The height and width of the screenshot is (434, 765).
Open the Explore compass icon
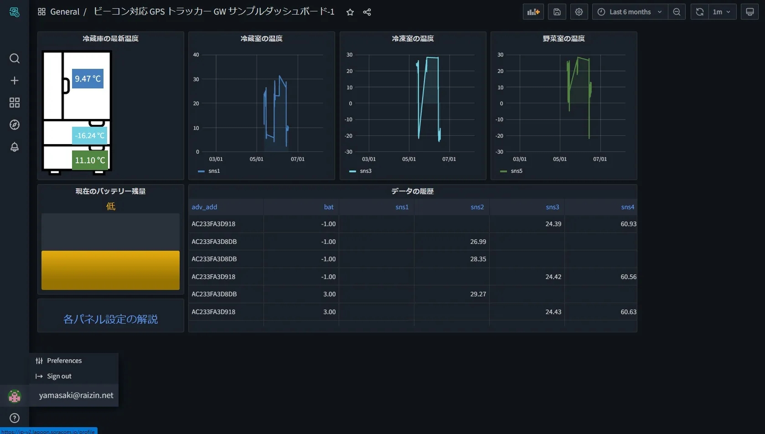coord(15,125)
